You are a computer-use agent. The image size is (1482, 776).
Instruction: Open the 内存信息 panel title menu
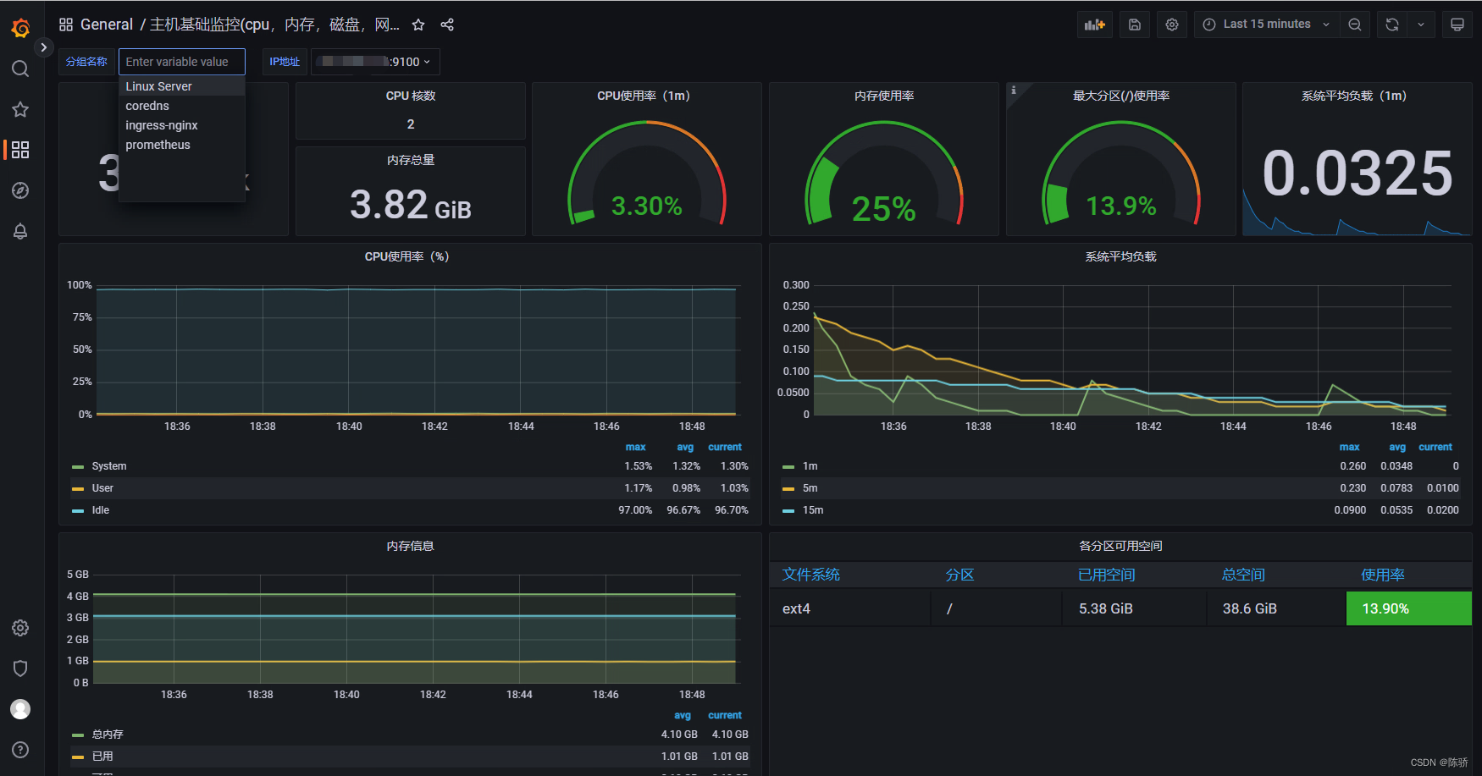pyautogui.click(x=410, y=546)
